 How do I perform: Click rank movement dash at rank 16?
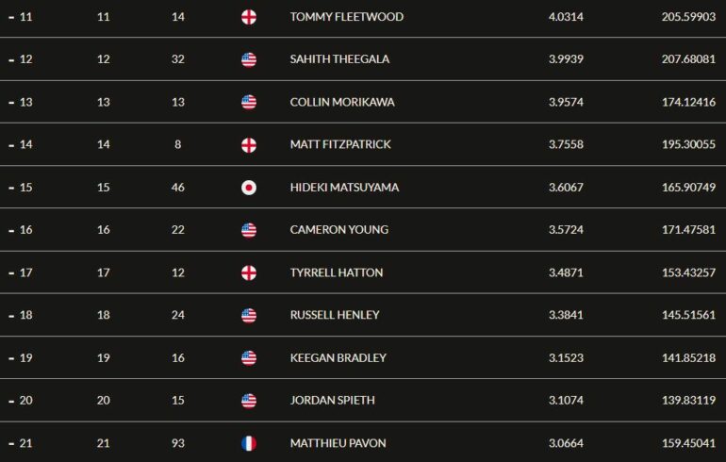tap(11, 230)
